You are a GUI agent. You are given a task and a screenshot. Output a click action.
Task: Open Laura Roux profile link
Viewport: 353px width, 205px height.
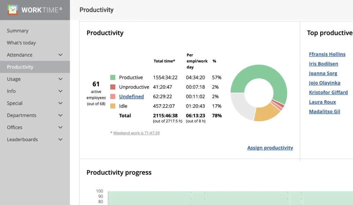pos(322,102)
